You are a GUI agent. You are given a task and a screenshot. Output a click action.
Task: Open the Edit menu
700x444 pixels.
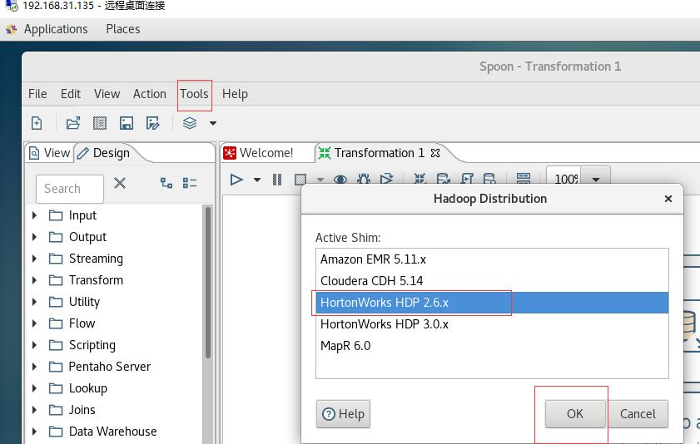click(x=71, y=94)
